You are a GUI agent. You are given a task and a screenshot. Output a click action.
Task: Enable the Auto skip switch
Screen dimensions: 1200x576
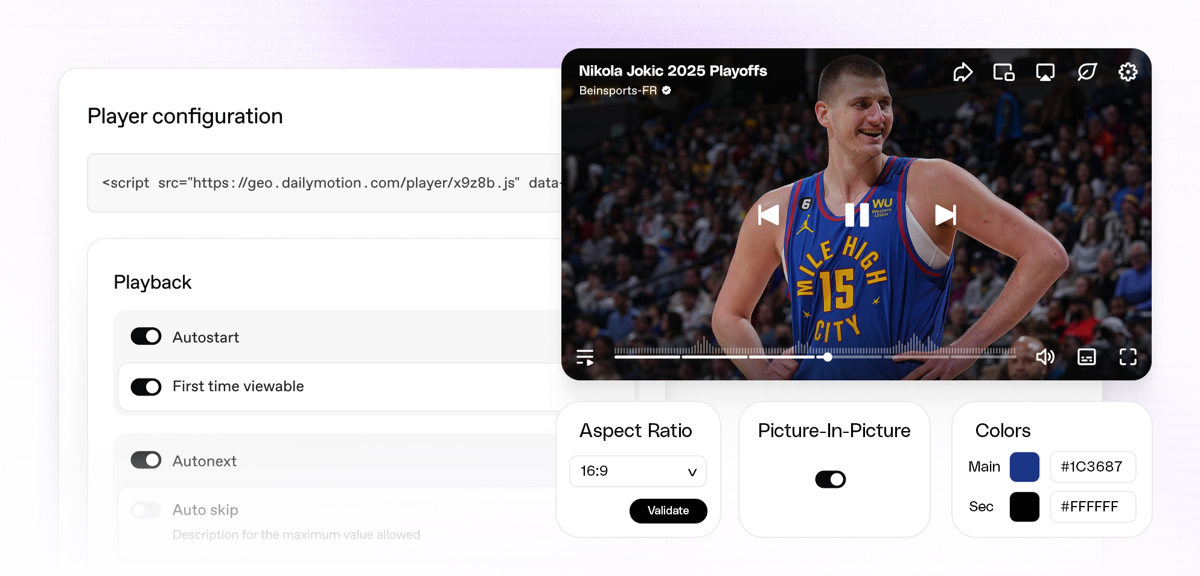tap(146, 510)
